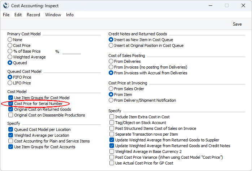Select From Item cost price option
This screenshot has height=171, width=252.
(111, 95)
